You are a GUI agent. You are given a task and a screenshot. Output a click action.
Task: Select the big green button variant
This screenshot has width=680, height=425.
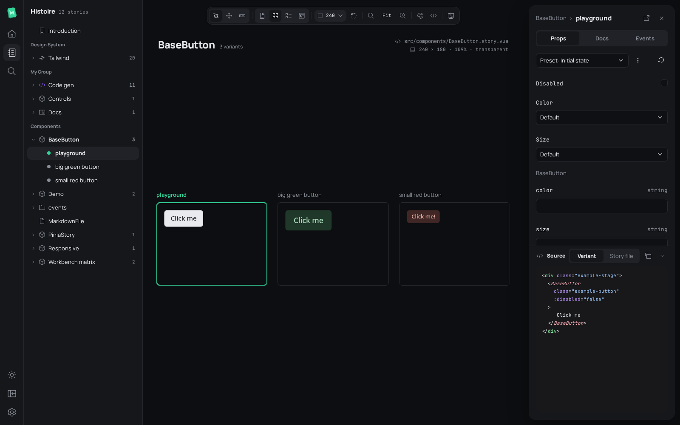pyautogui.click(x=83, y=167)
